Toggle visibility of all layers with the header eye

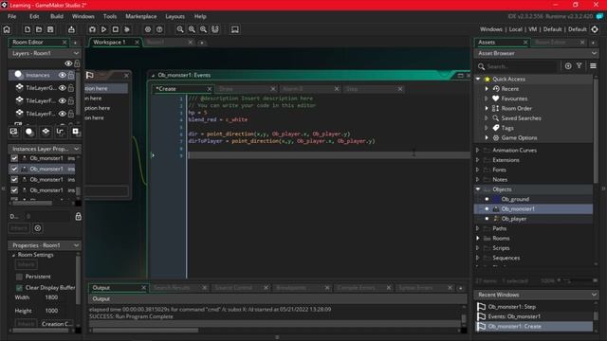[68, 63]
